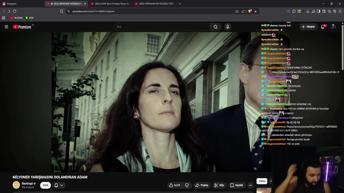Switch to the Instagram tab
The width and height of the screenshot is (344, 193).
click(22, 4)
